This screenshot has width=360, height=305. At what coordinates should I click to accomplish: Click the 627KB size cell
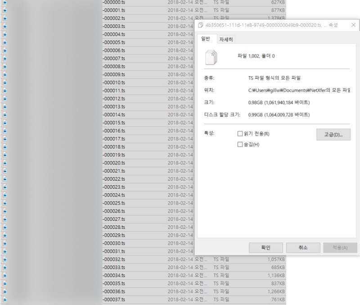point(278,2)
